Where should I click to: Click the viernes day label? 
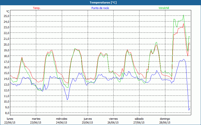coord(113,119)
